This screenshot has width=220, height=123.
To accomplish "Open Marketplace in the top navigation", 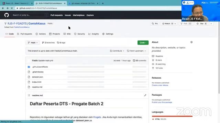I will 79,15.
